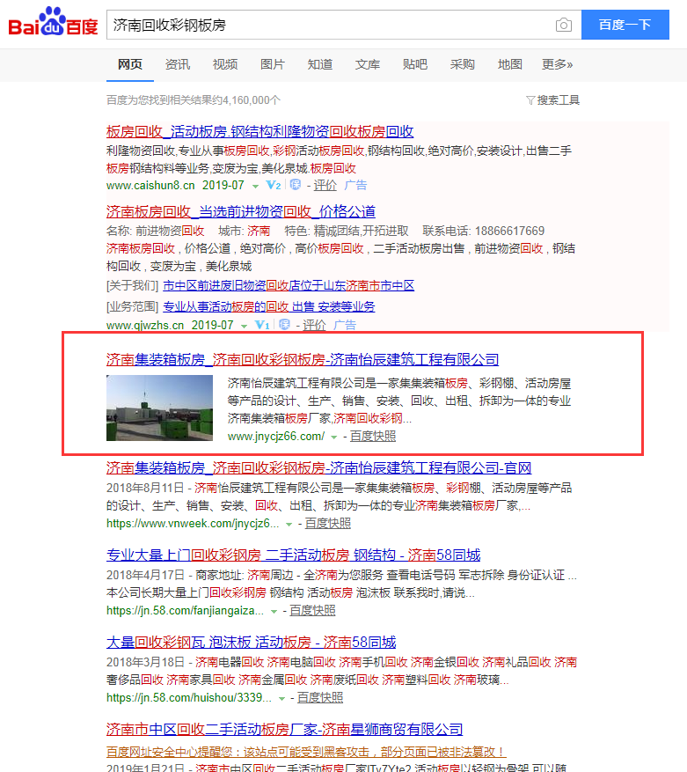The width and height of the screenshot is (687, 772).
Task: Open the 专业大量上门回收彩钢房 58同城 result
Action: coord(293,555)
